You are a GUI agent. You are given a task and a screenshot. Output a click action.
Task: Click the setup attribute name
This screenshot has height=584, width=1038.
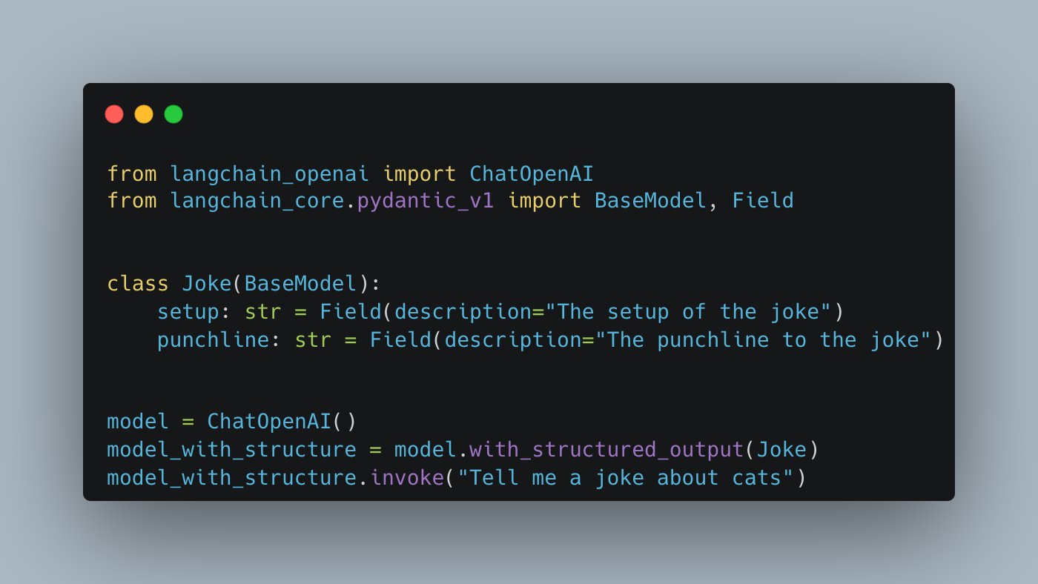pos(188,312)
